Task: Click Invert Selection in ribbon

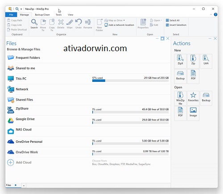Action: coord(176,25)
